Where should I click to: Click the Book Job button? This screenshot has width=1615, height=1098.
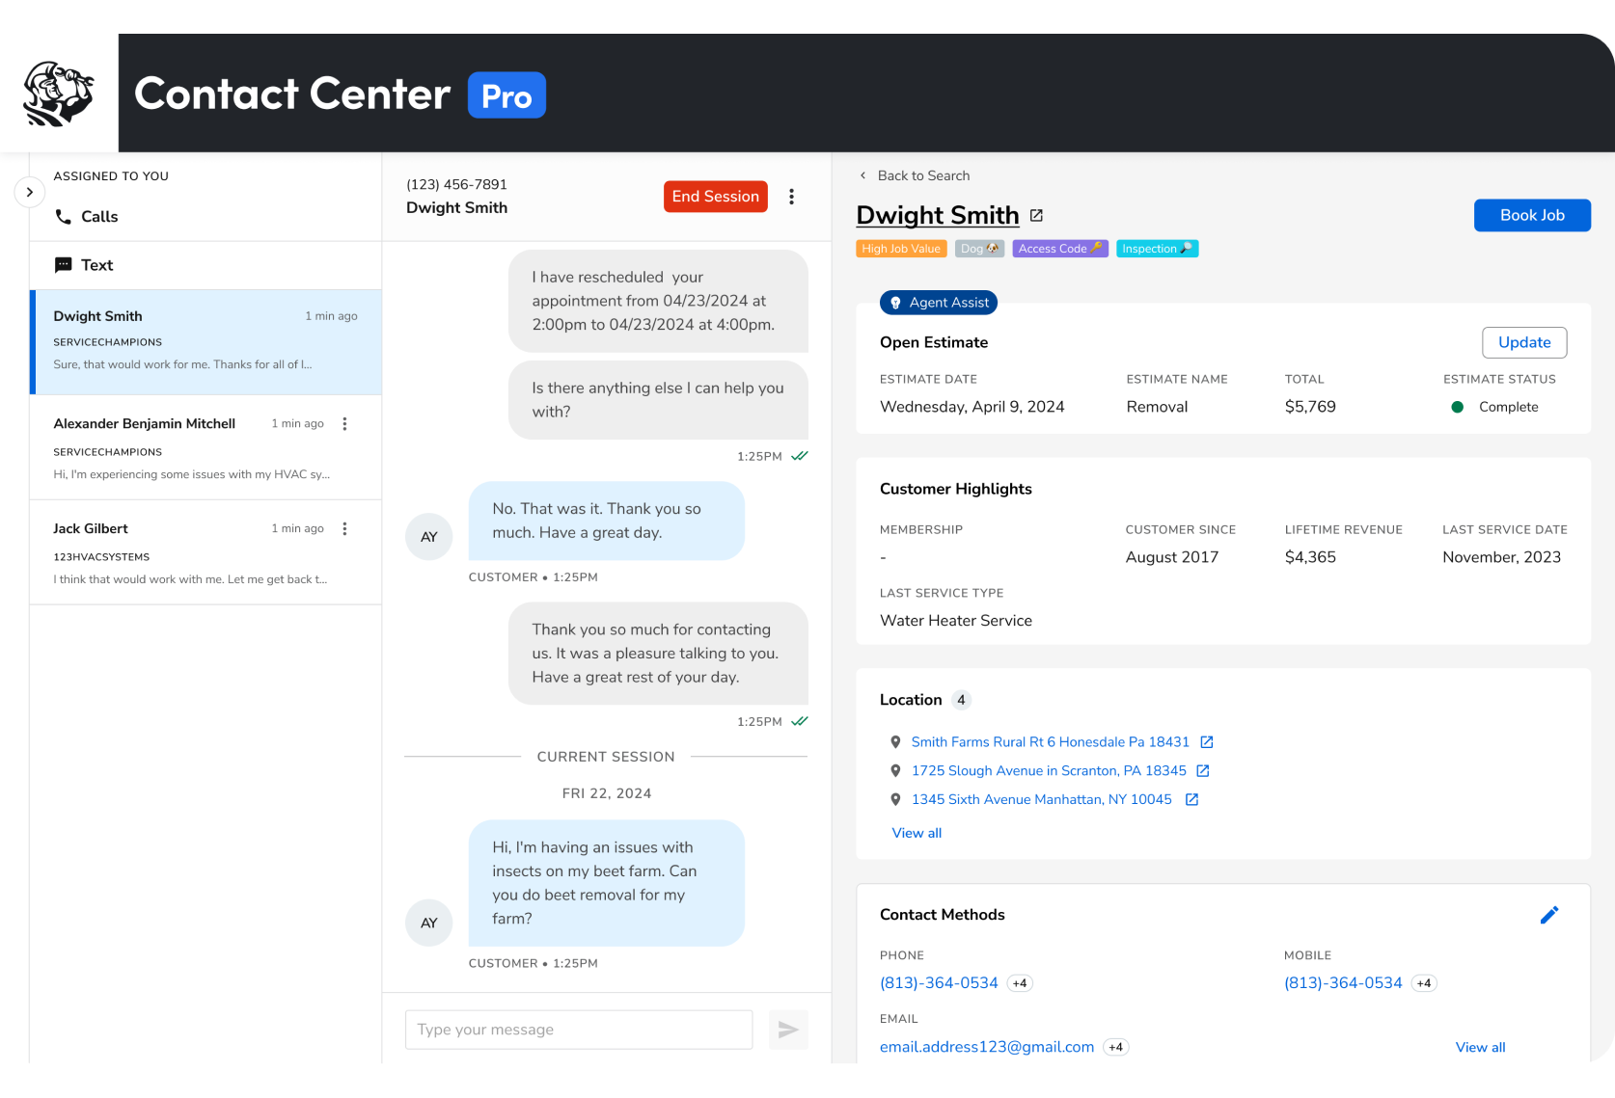pos(1532,215)
